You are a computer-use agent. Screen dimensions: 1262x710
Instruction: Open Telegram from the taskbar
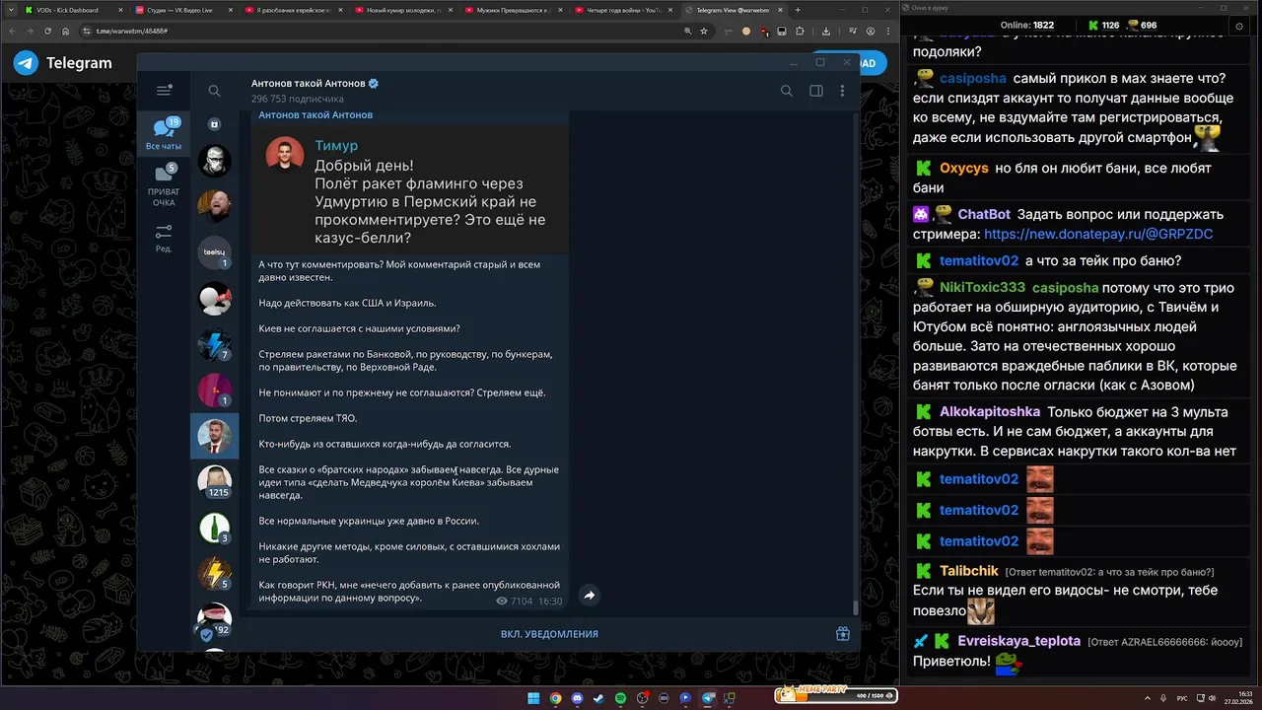[x=708, y=698]
